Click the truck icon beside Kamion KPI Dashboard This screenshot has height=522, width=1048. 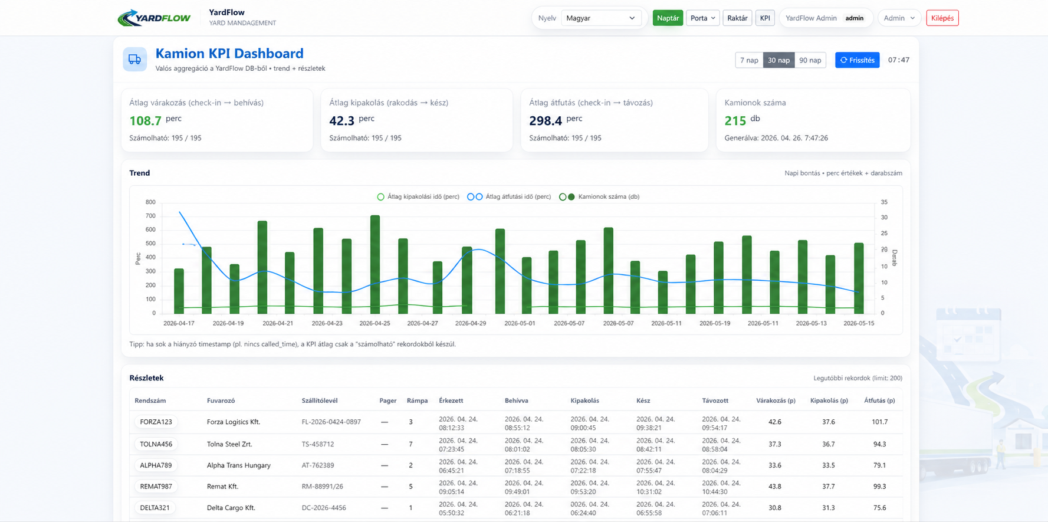click(x=134, y=60)
